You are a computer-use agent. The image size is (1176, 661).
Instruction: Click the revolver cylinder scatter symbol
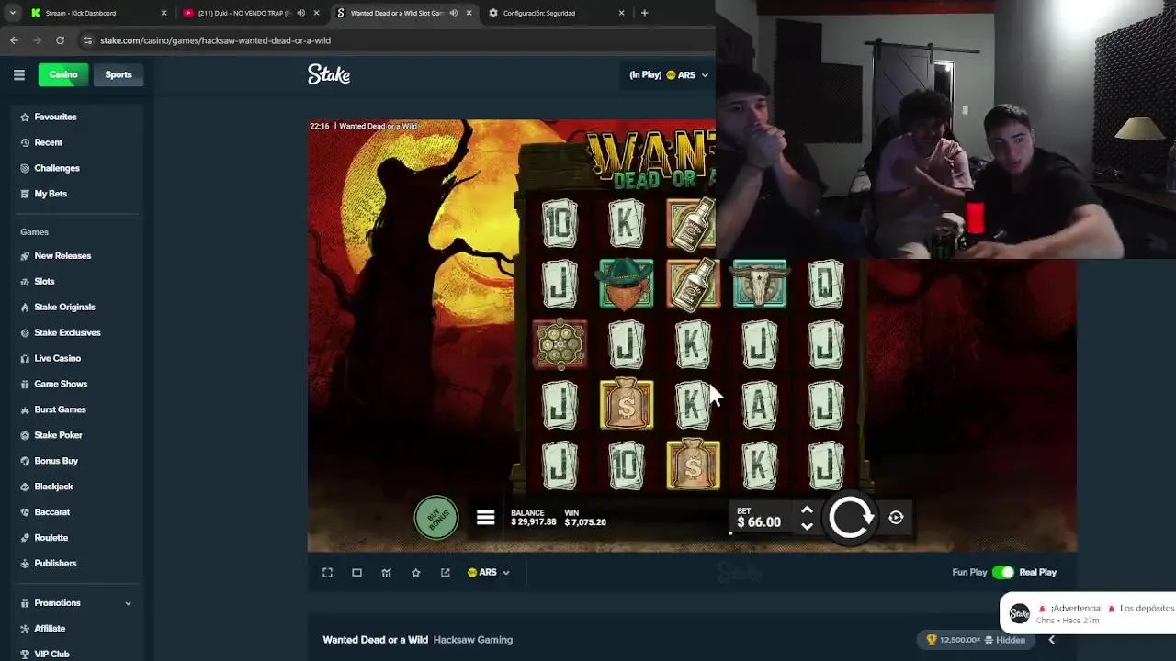560,344
